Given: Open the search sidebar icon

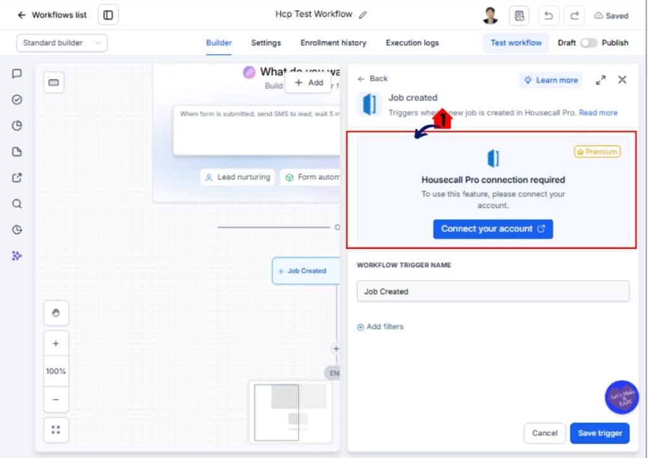Looking at the screenshot, I should pyautogui.click(x=17, y=204).
